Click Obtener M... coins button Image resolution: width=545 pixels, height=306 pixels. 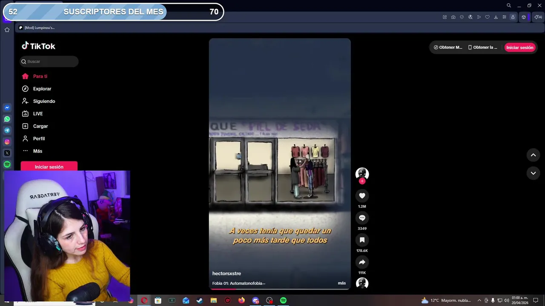pos(448,48)
